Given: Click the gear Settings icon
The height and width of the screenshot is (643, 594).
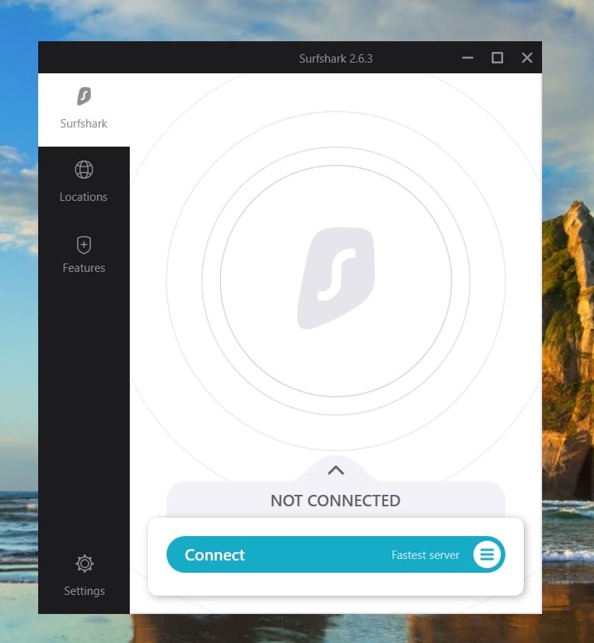Looking at the screenshot, I should (x=85, y=564).
